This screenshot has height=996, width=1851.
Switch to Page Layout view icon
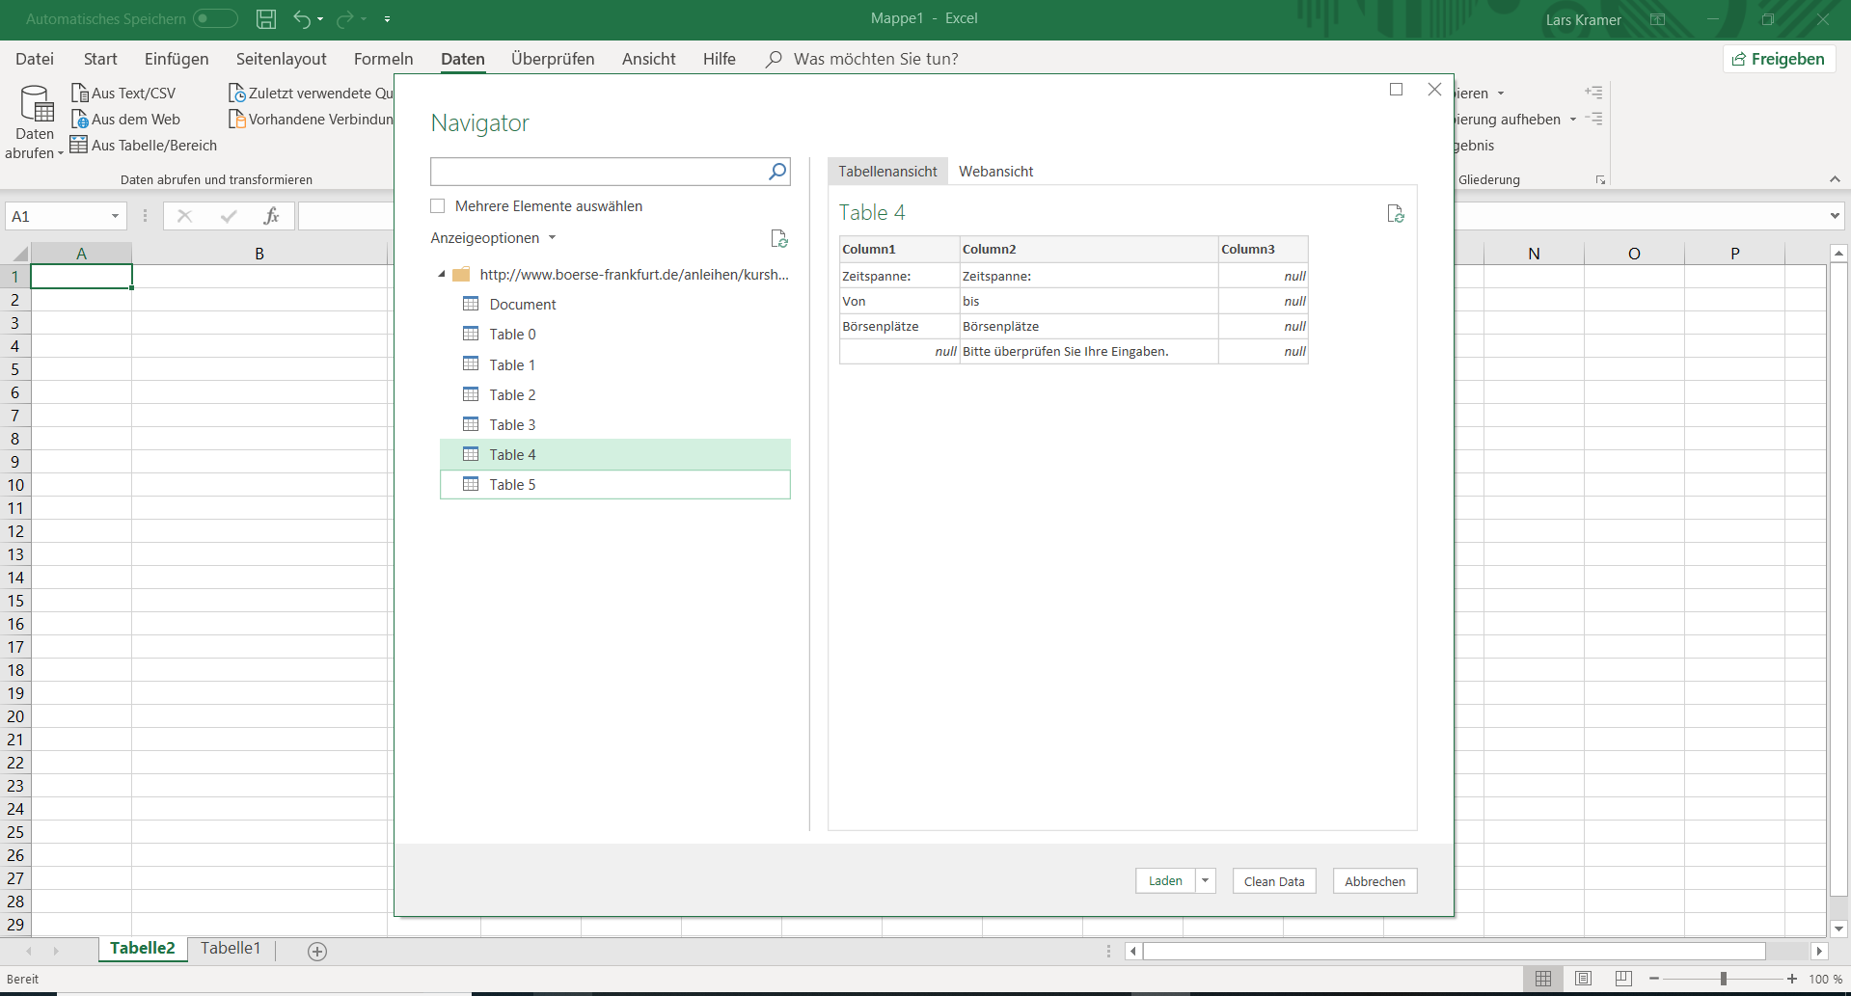click(x=1583, y=979)
